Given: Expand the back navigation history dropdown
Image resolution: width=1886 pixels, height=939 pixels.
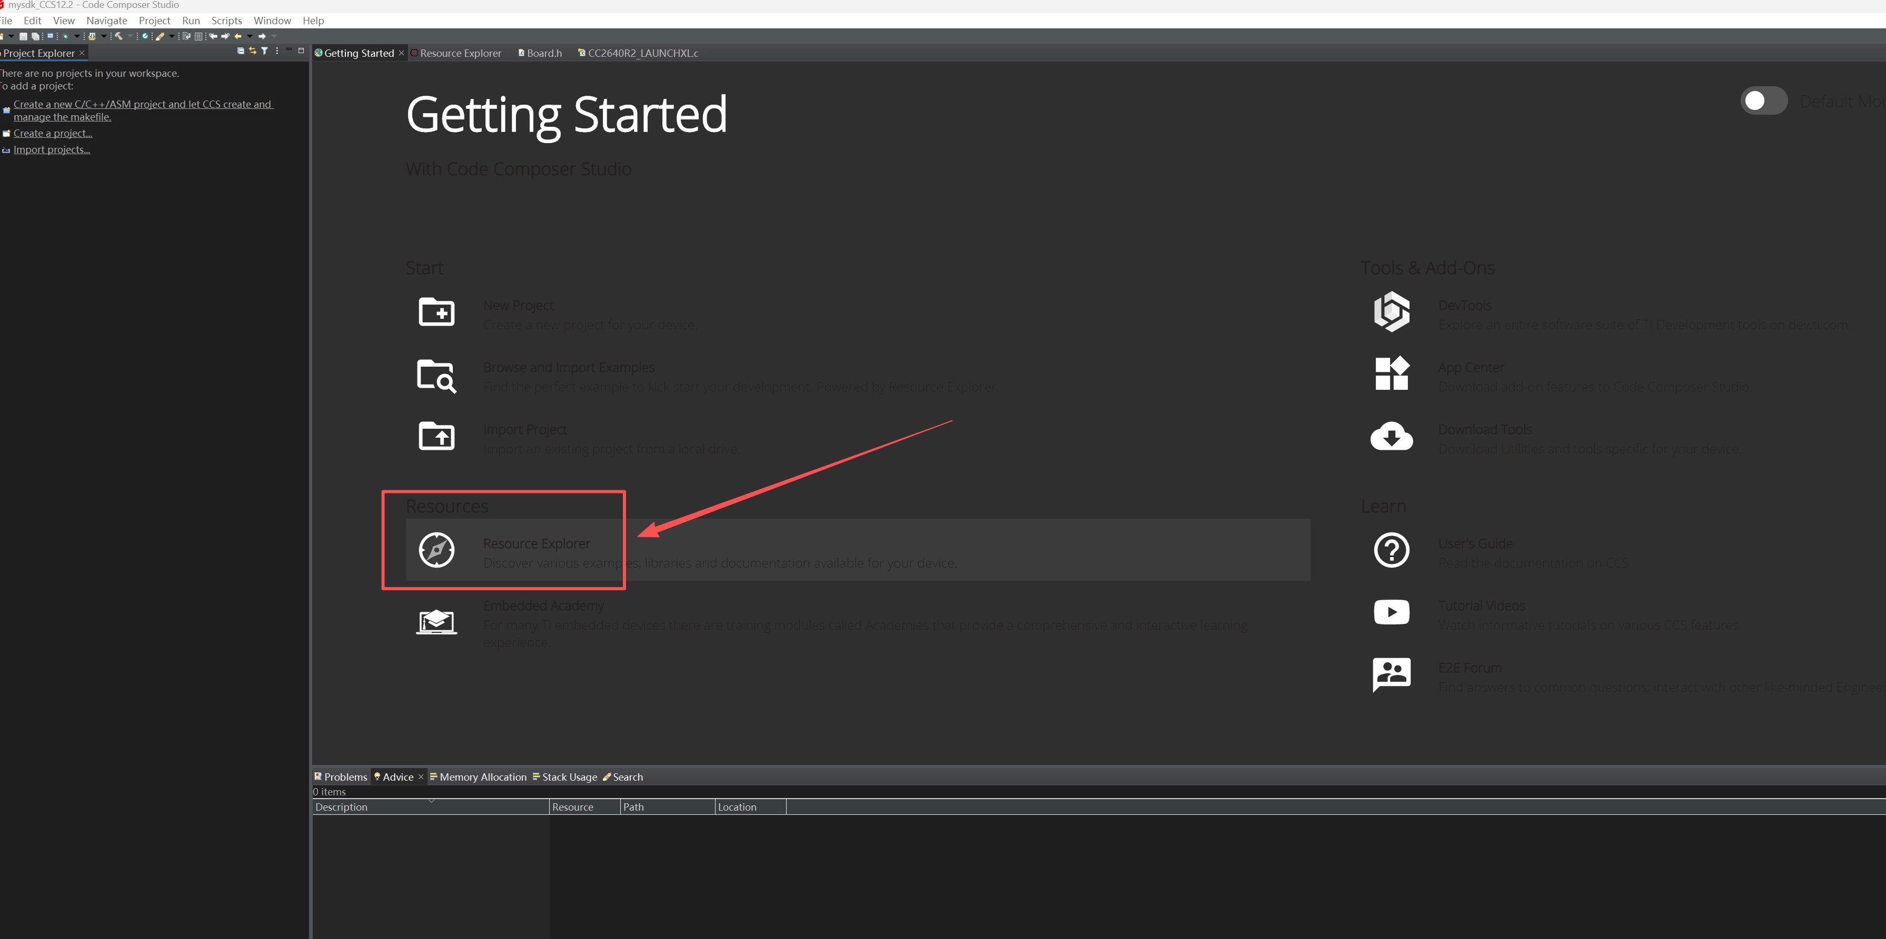Looking at the screenshot, I should click(x=250, y=37).
